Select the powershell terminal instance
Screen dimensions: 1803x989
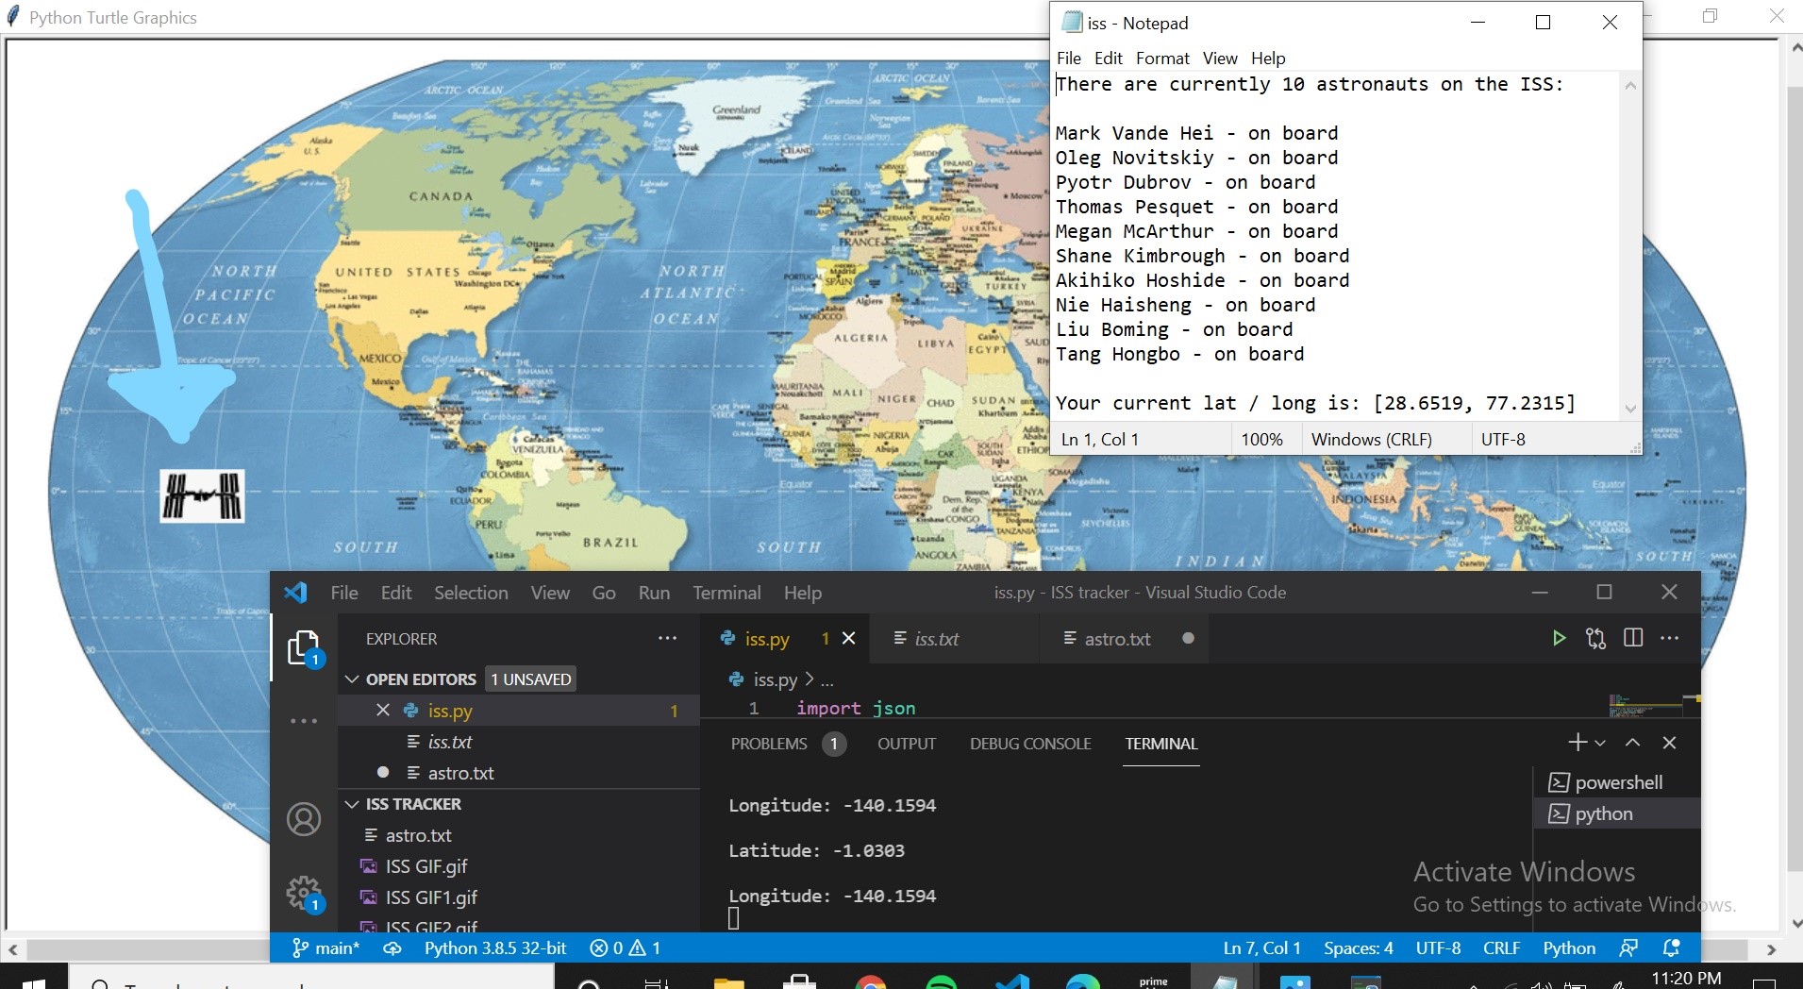[x=1617, y=782]
